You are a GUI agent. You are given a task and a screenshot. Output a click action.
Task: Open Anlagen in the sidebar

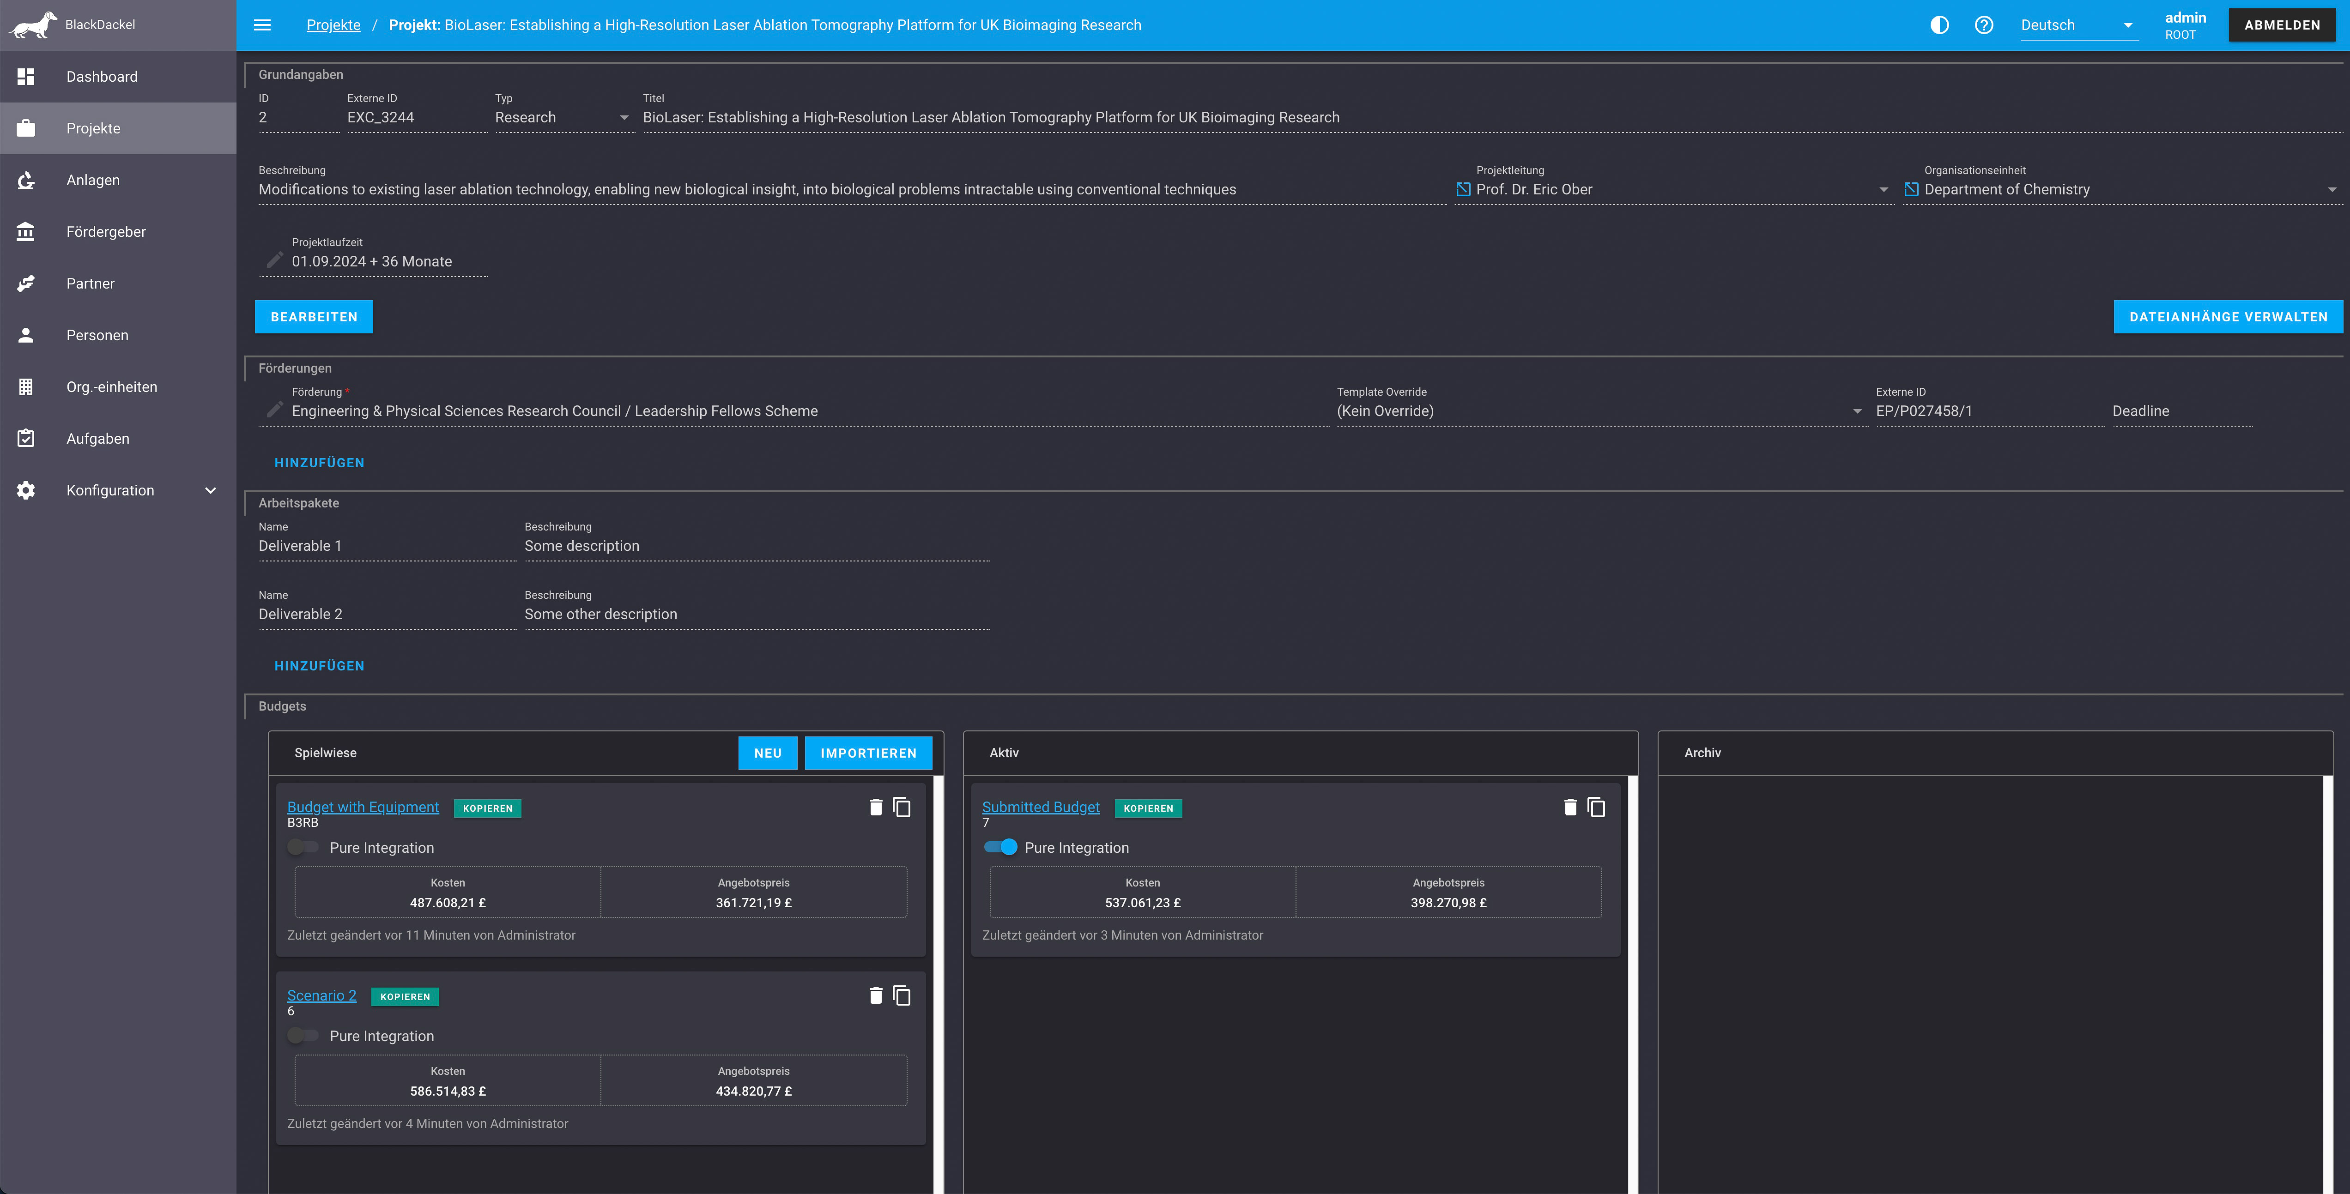click(x=118, y=180)
